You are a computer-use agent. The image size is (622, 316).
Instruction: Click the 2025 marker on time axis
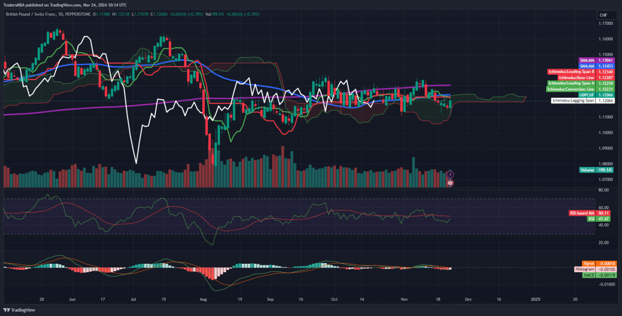(x=535, y=300)
